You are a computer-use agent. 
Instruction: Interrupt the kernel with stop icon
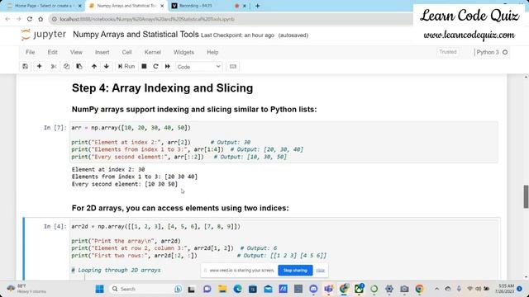[144, 67]
